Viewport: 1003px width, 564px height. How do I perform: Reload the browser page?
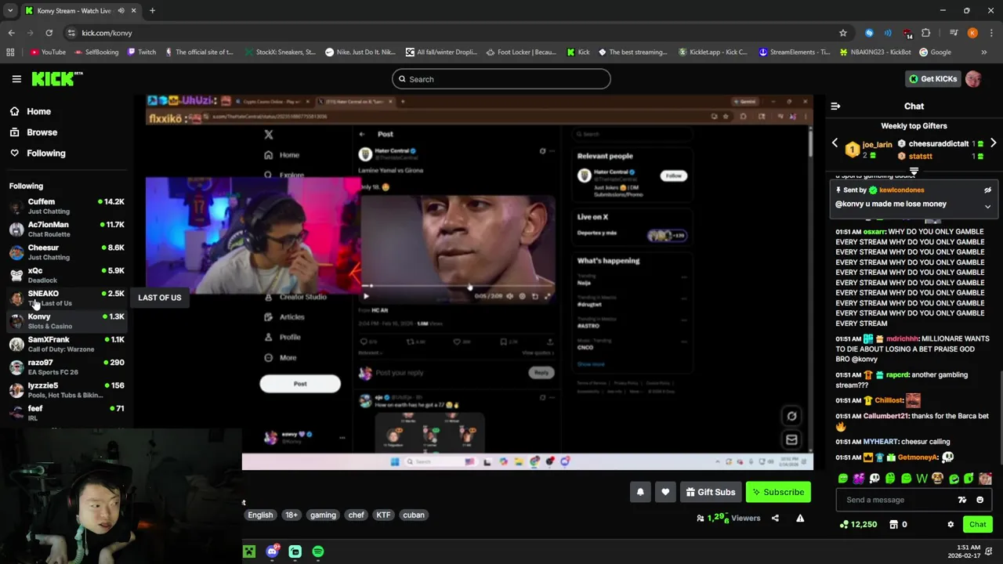click(x=49, y=33)
